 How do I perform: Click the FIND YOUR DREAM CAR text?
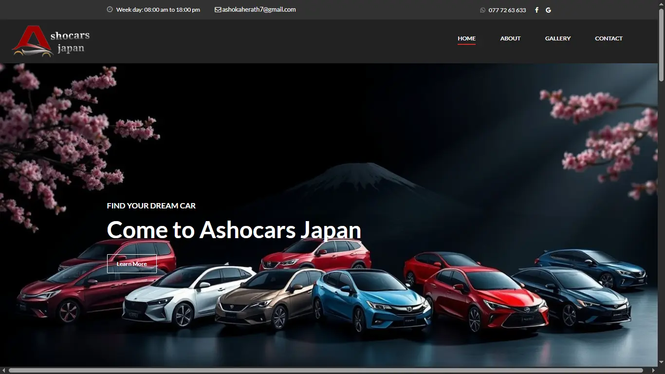151,206
